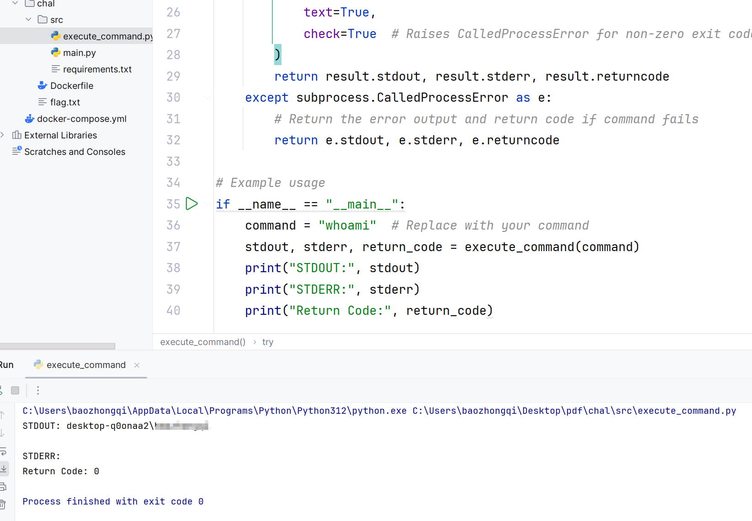The image size is (752, 521).
Task: Clear console output with the trash icon
Action: [3, 505]
